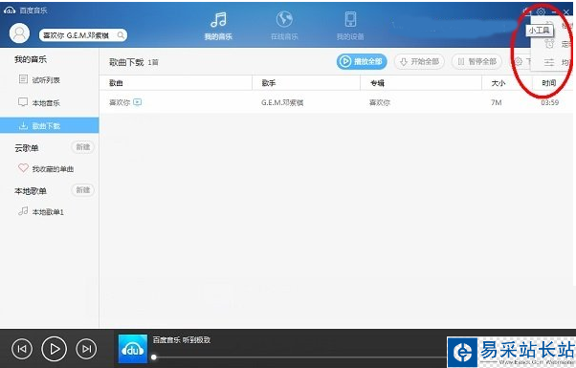Skip to the previous track

click(x=22, y=349)
